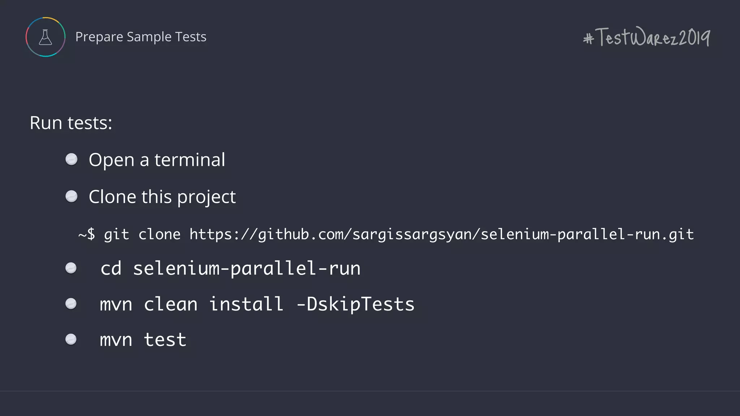This screenshot has width=740, height=416.
Task: Click 'mvn clean install -DskipTests' command
Action: pyautogui.click(x=257, y=304)
